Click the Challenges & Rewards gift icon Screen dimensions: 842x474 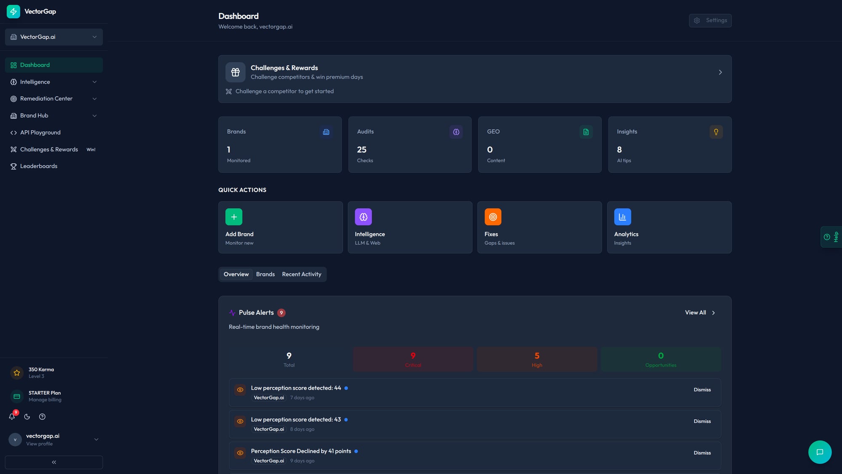pyautogui.click(x=235, y=72)
